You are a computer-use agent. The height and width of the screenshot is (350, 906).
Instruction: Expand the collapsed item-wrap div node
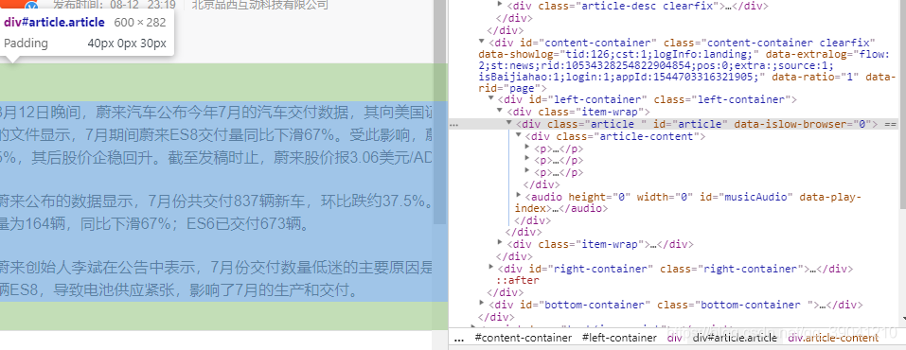501,243
